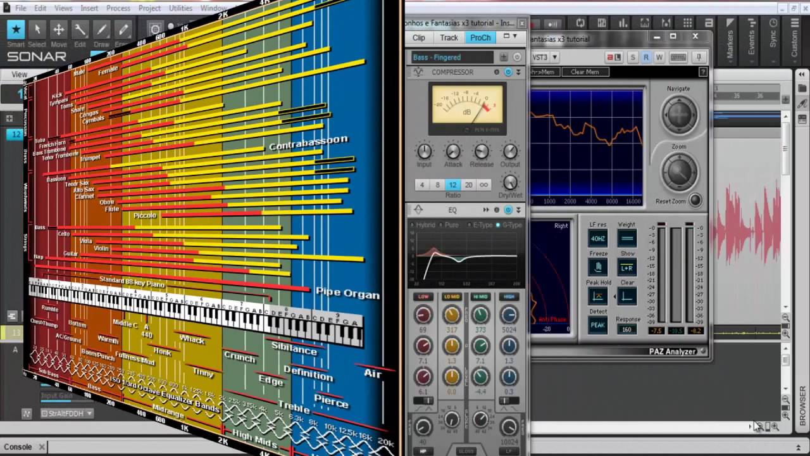Enable Solo S button in PAZ window
Image resolution: width=810 pixels, height=456 pixels.
click(632, 57)
